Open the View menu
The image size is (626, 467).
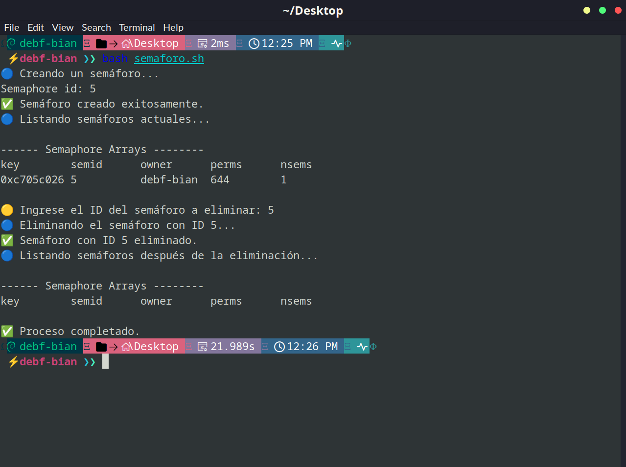click(x=63, y=27)
